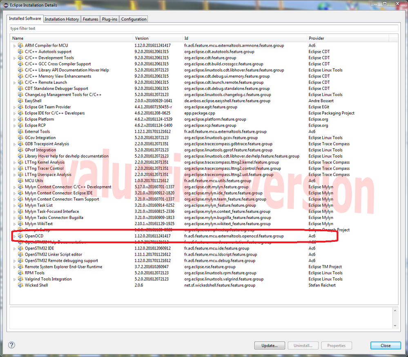Click the provider Andre Bossert

click(321, 101)
